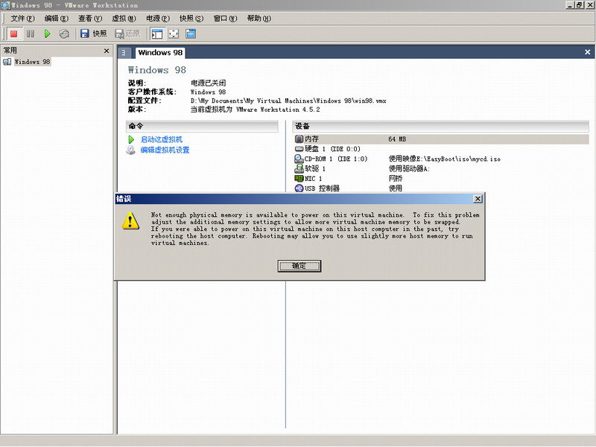596x447 pixels.
Task: Click the 设备 section header
Action: coord(440,126)
